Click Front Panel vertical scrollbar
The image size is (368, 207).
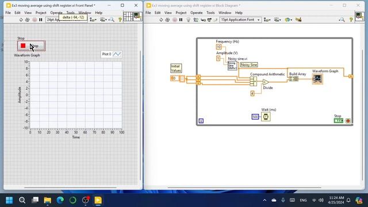tap(140, 115)
